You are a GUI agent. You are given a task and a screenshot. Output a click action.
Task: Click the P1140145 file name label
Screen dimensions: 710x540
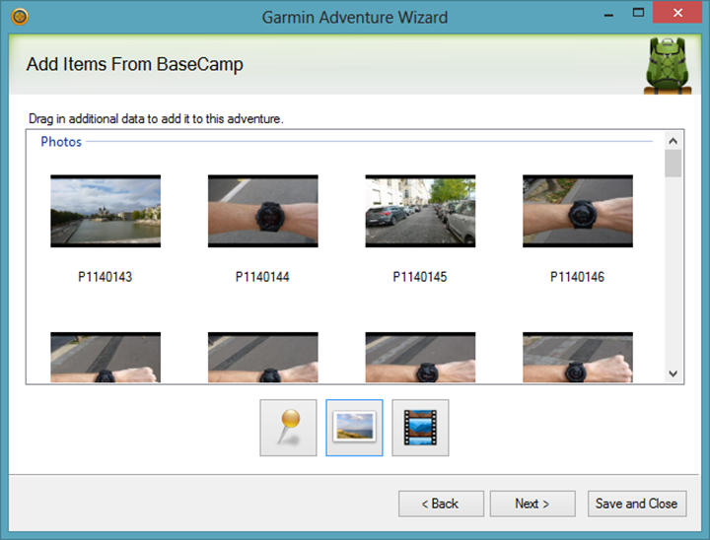click(420, 277)
